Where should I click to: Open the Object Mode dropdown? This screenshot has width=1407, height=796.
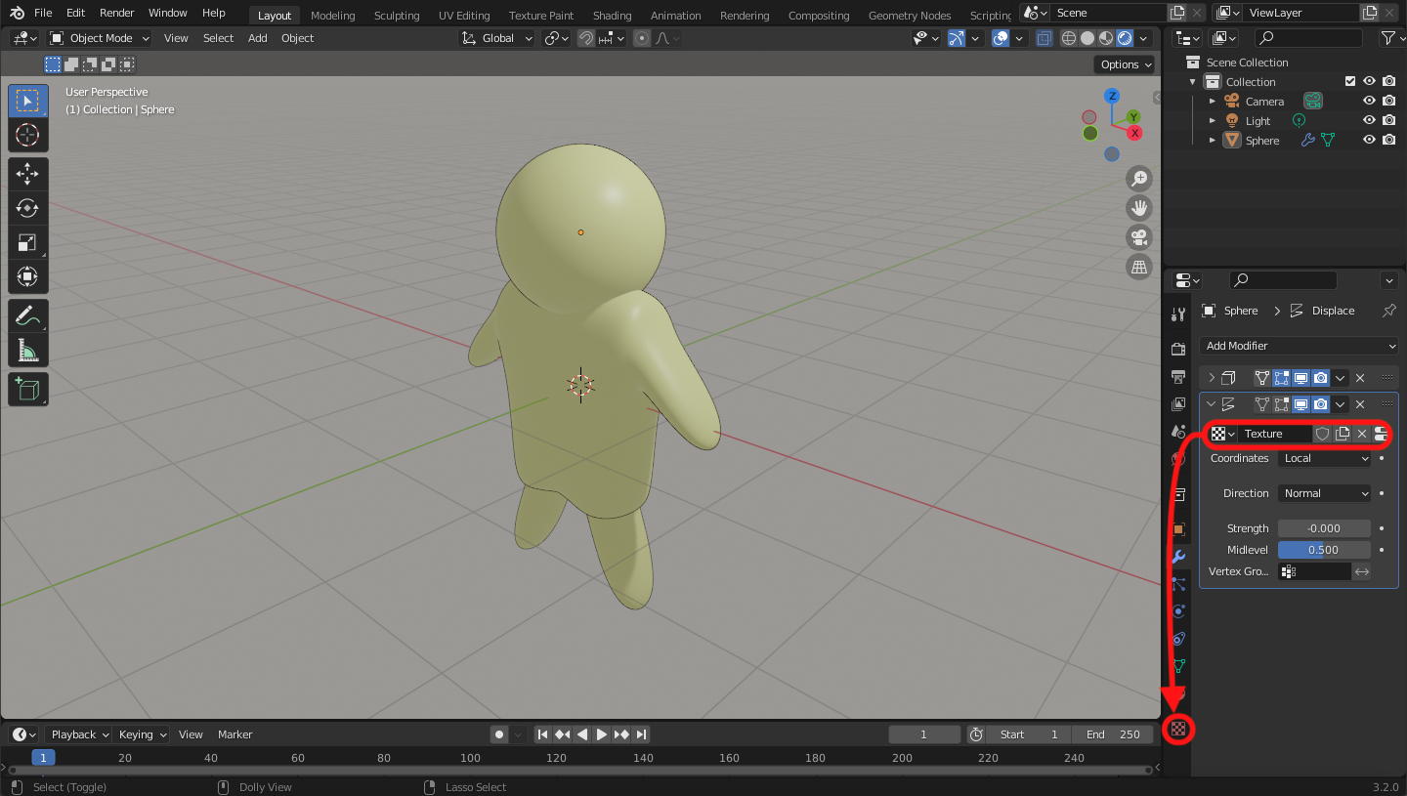(x=100, y=38)
